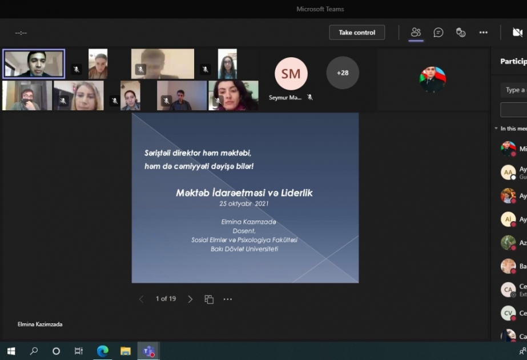Click the participant search field

click(513, 90)
